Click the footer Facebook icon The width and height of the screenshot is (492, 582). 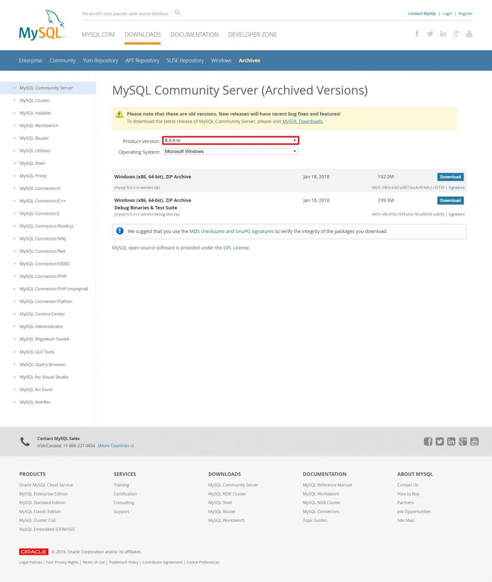428,441
